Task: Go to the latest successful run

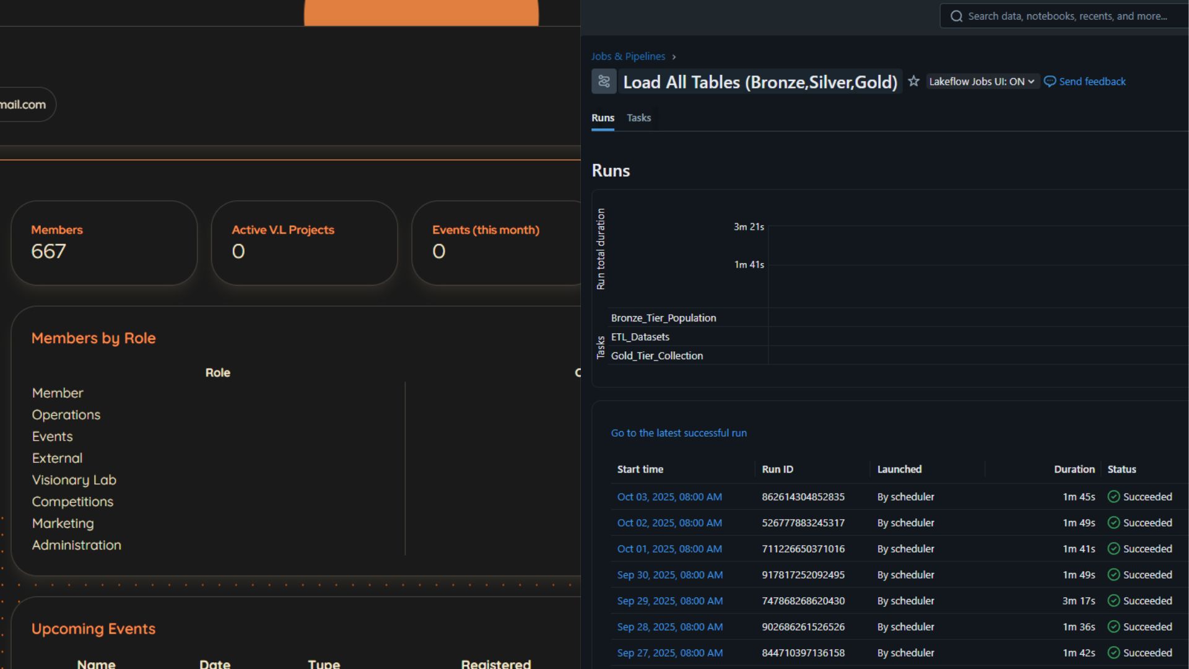Action: coord(679,433)
